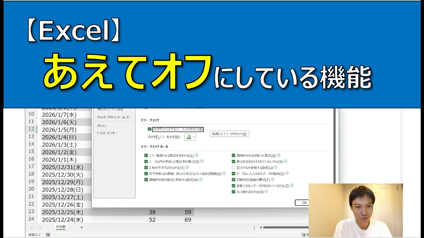
Task: Click info icon beside テーブル内の矛盾した集計列の数式
Action: [x=202, y=161]
